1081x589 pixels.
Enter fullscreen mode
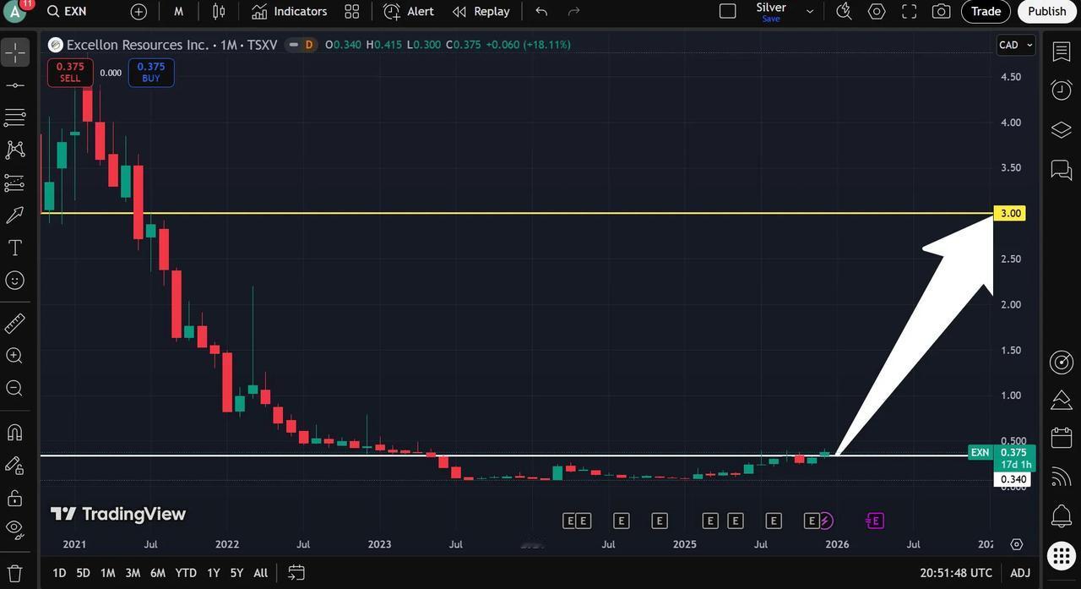(x=909, y=11)
